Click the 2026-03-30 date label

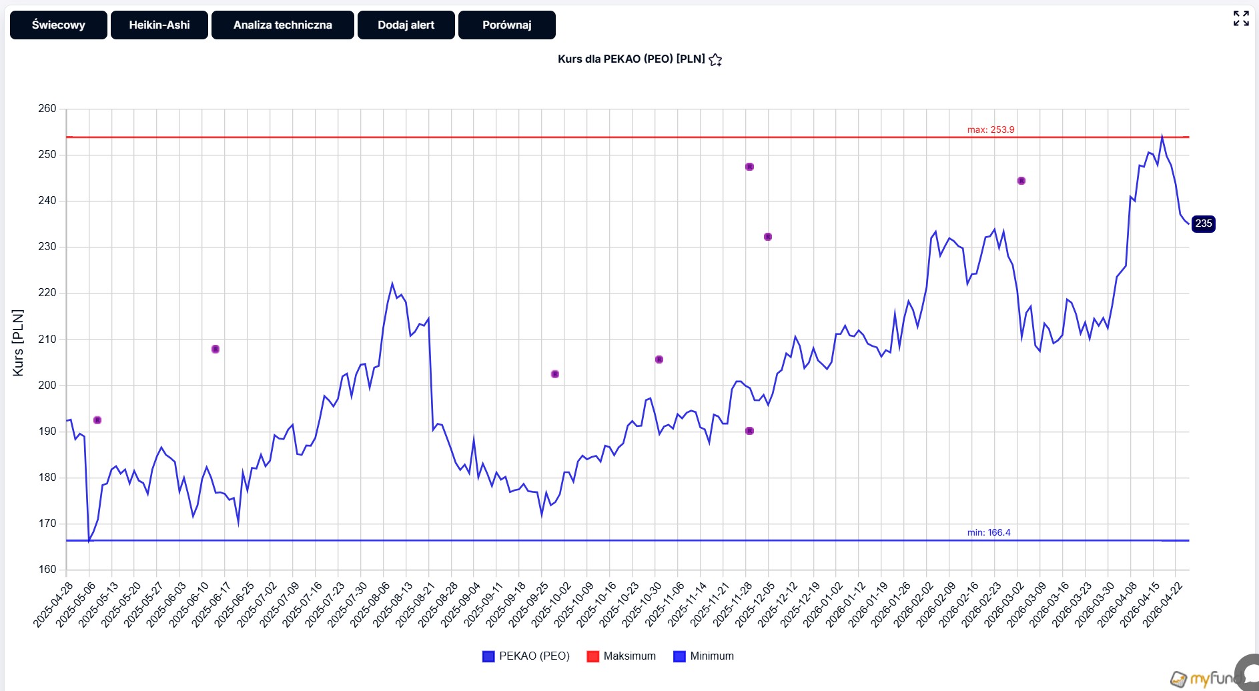pyautogui.click(x=1094, y=604)
